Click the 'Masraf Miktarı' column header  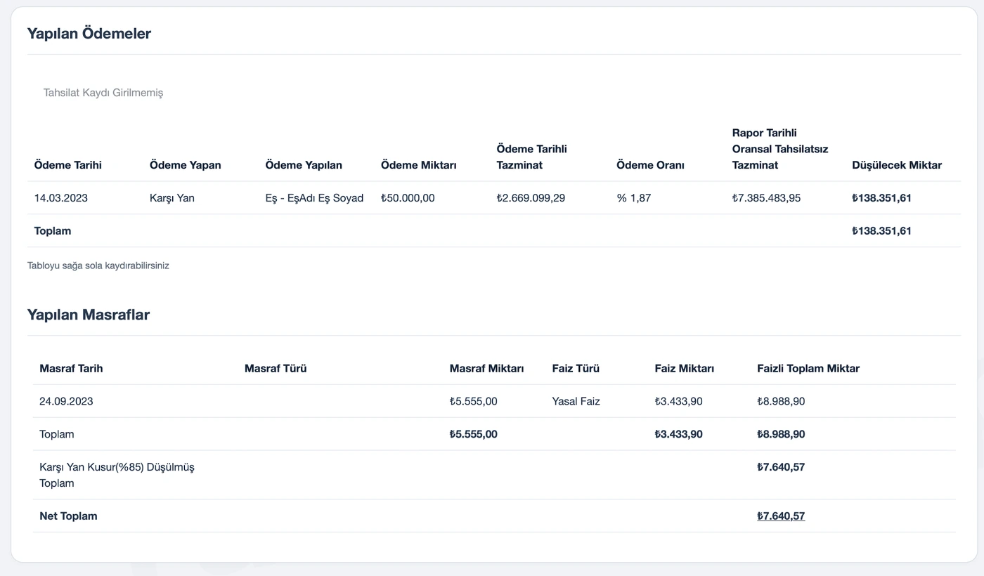pos(487,368)
